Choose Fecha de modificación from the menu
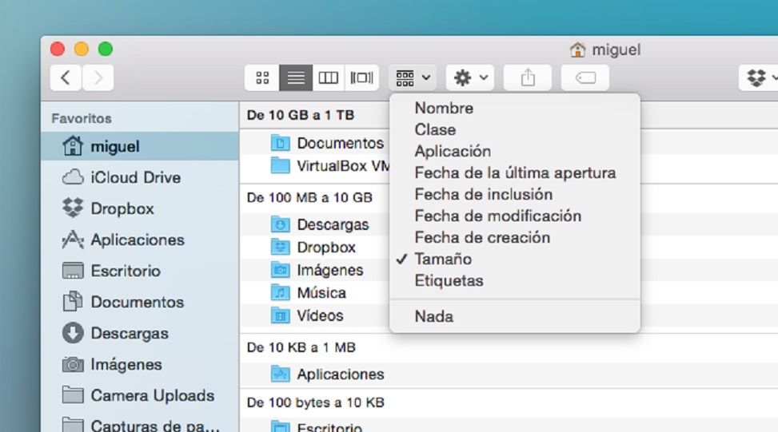The width and height of the screenshot is (778, 432). 497,216
